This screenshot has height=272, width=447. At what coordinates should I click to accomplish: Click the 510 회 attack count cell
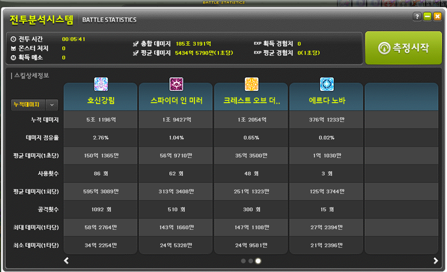(176, 210)
